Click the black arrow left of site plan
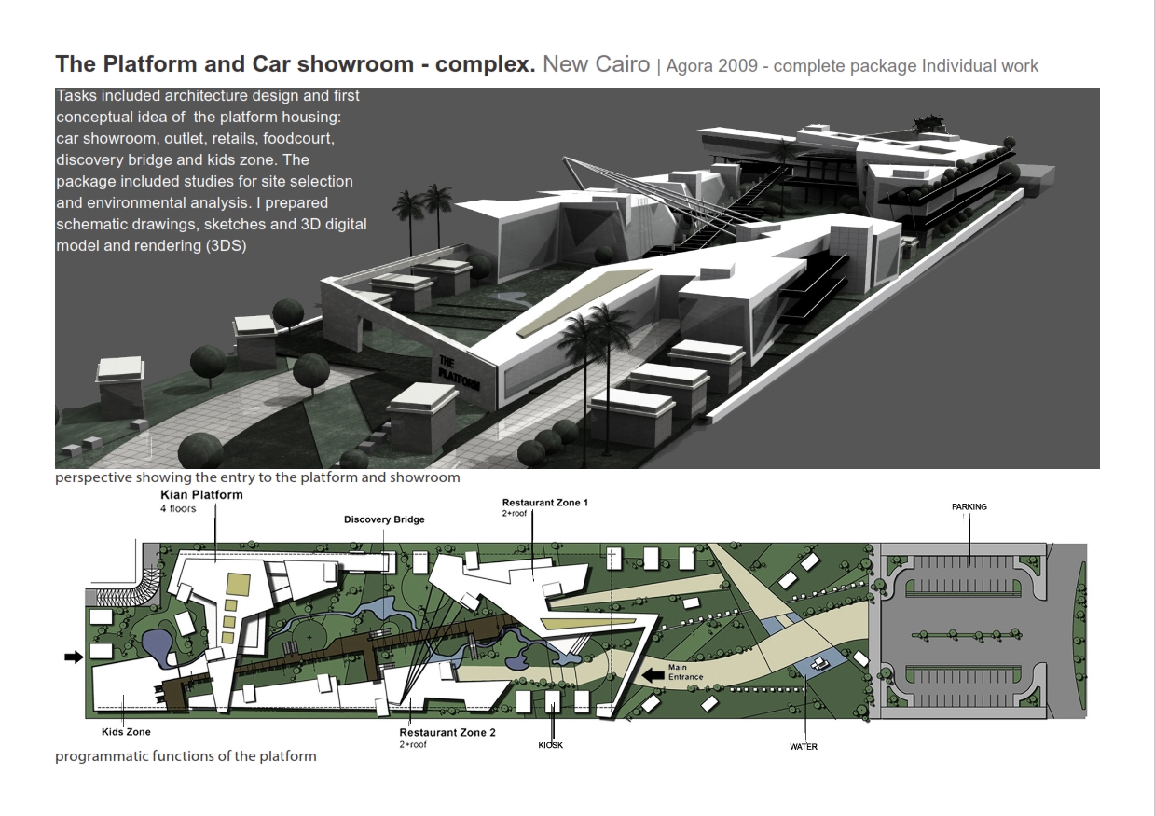 [x=73, y=657]
